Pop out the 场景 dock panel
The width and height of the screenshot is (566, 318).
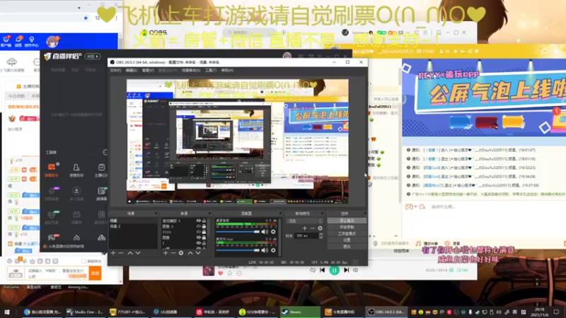(156, 213)
